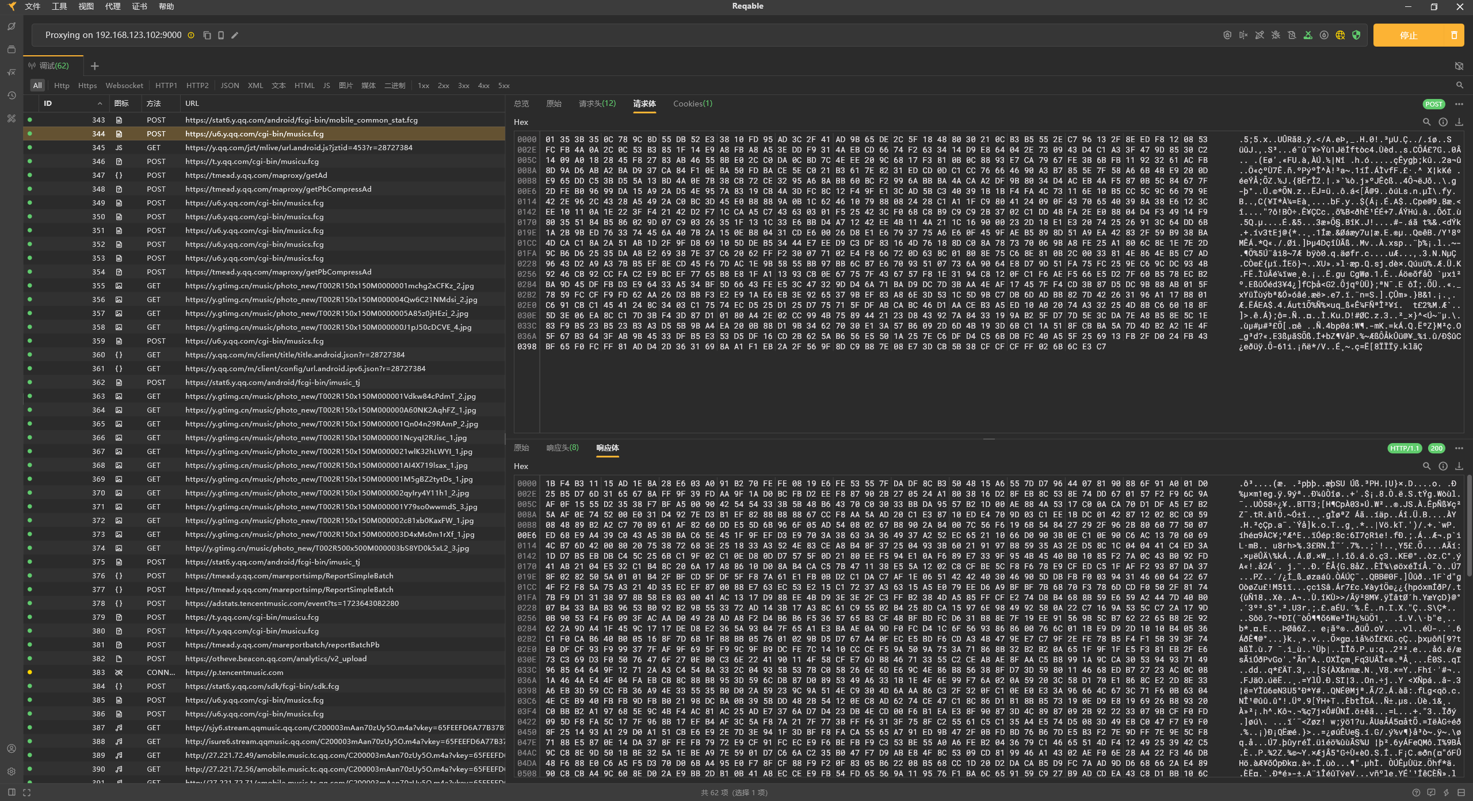Copy the proxy address

[x=207, y=35]
